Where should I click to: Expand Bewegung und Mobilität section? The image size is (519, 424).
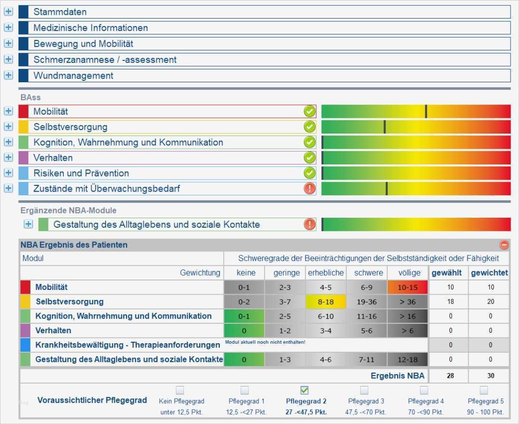(8, 43)
